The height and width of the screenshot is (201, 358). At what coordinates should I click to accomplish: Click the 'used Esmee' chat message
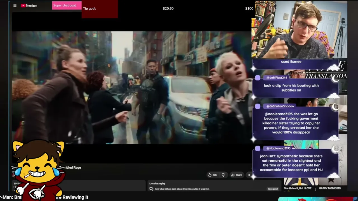point(291,62)
